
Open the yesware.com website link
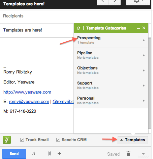click(27, 92)
